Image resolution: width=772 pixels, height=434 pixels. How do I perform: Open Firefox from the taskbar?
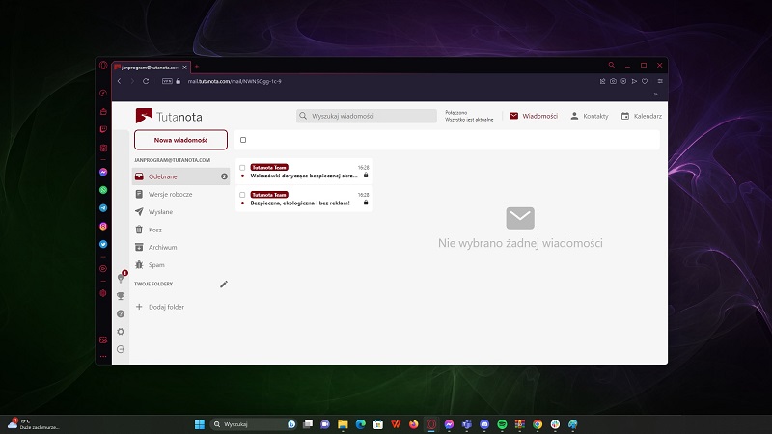[414, 424]
